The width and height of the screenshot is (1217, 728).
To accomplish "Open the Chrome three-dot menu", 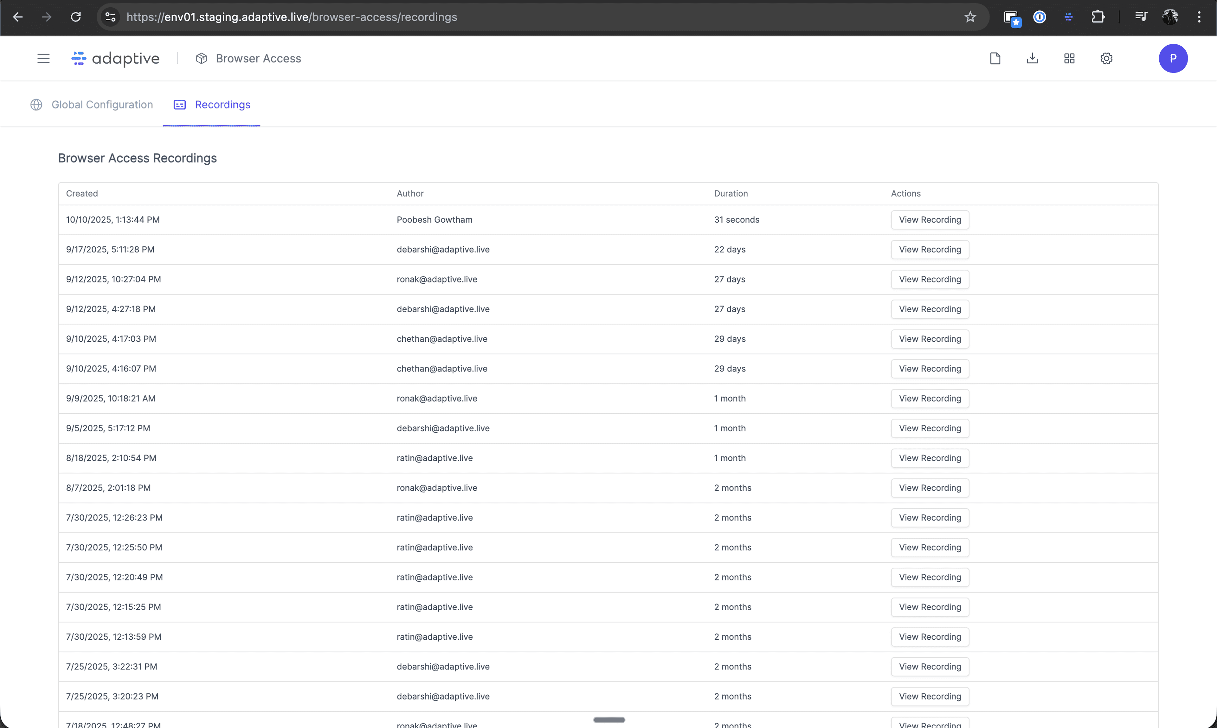I will tap(1199, 17).
